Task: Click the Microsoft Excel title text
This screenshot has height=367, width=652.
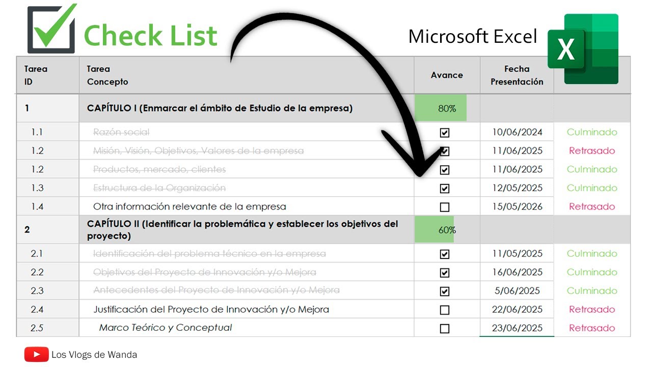Action: (x=473, y=36)
